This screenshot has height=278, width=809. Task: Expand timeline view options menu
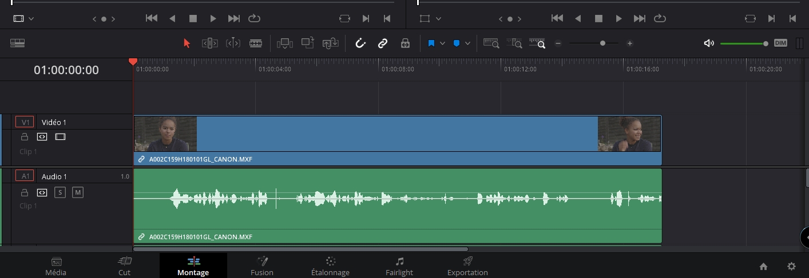(17, 43)
